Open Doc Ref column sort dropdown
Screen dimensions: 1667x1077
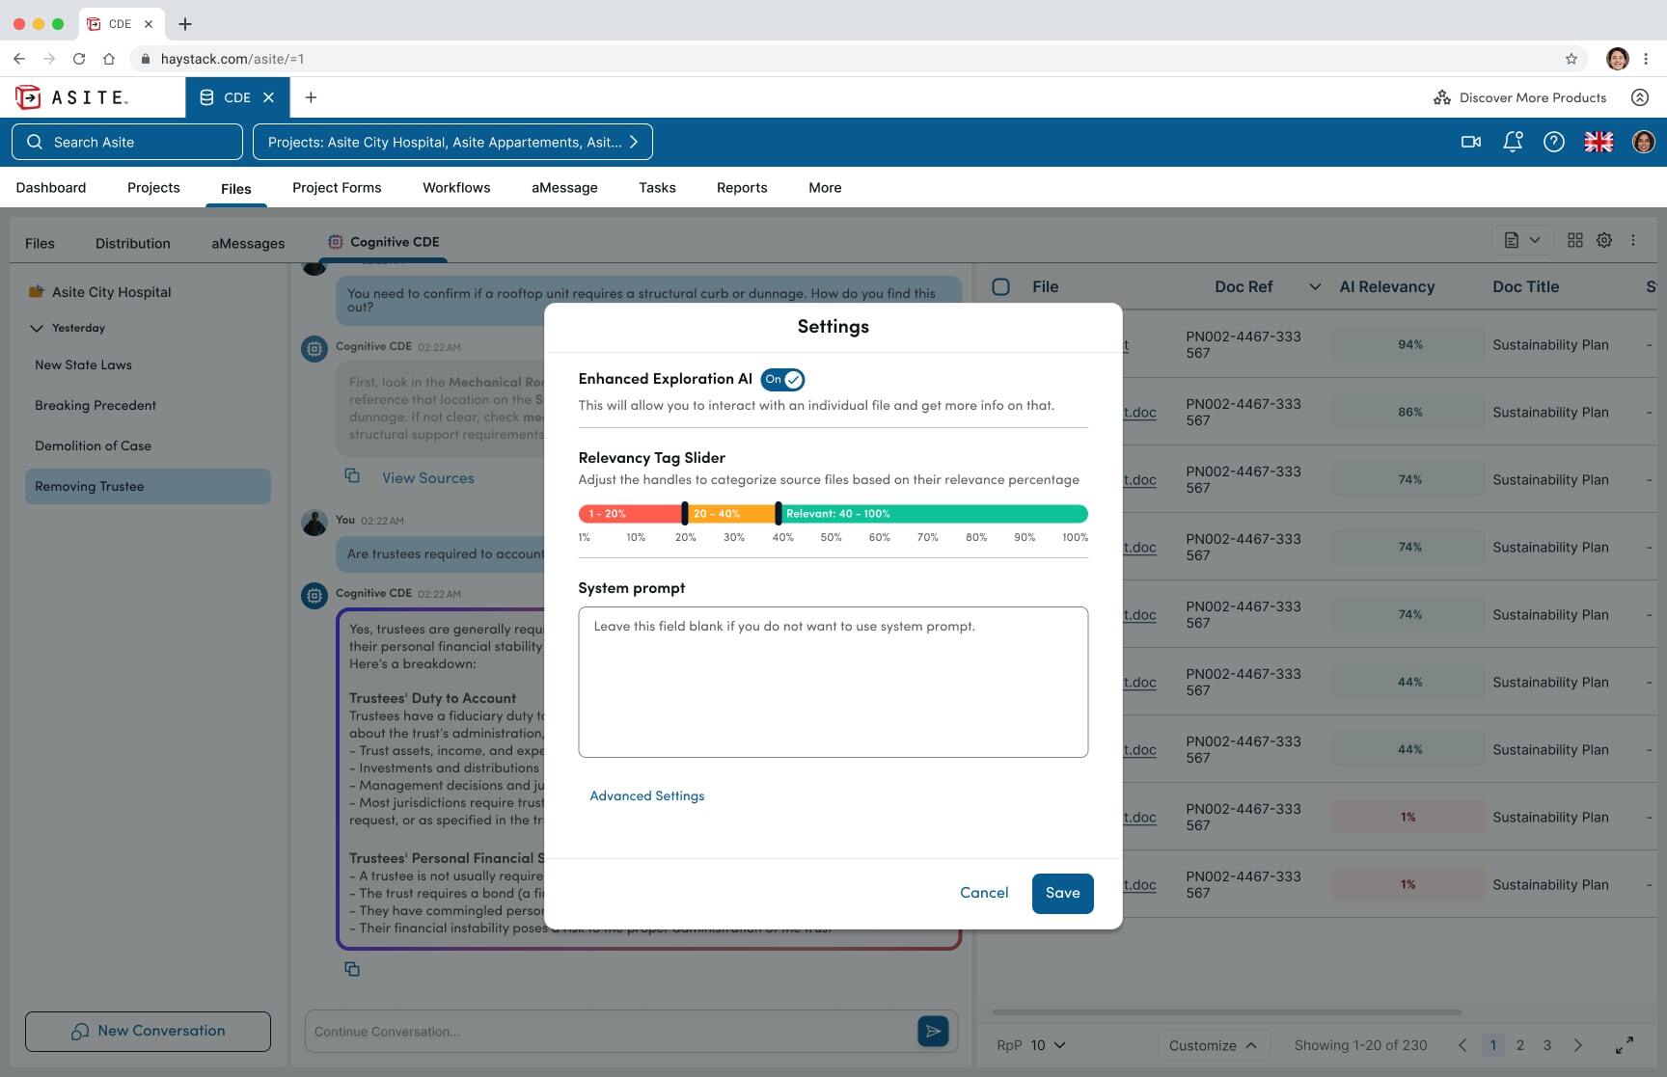[1315, 286]
